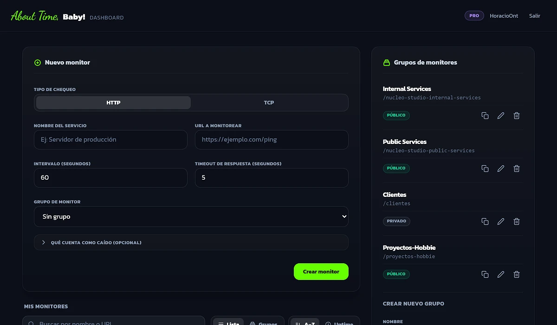The image size is (557, 325).
Task: Click the Internal Services PÚBLICO badge
Action: (x=396, y=115)
